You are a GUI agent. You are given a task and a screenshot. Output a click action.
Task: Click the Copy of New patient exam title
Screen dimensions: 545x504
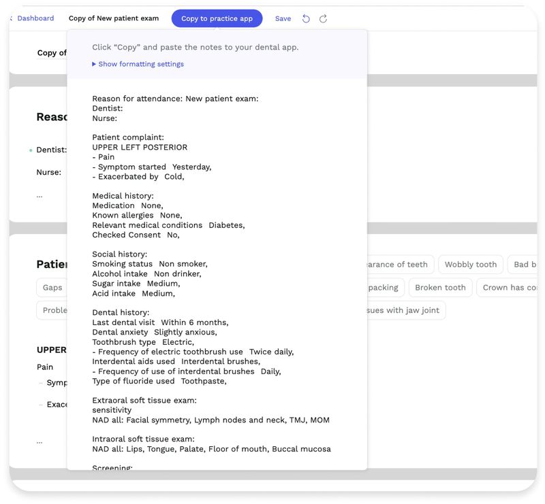coord(112,18)
